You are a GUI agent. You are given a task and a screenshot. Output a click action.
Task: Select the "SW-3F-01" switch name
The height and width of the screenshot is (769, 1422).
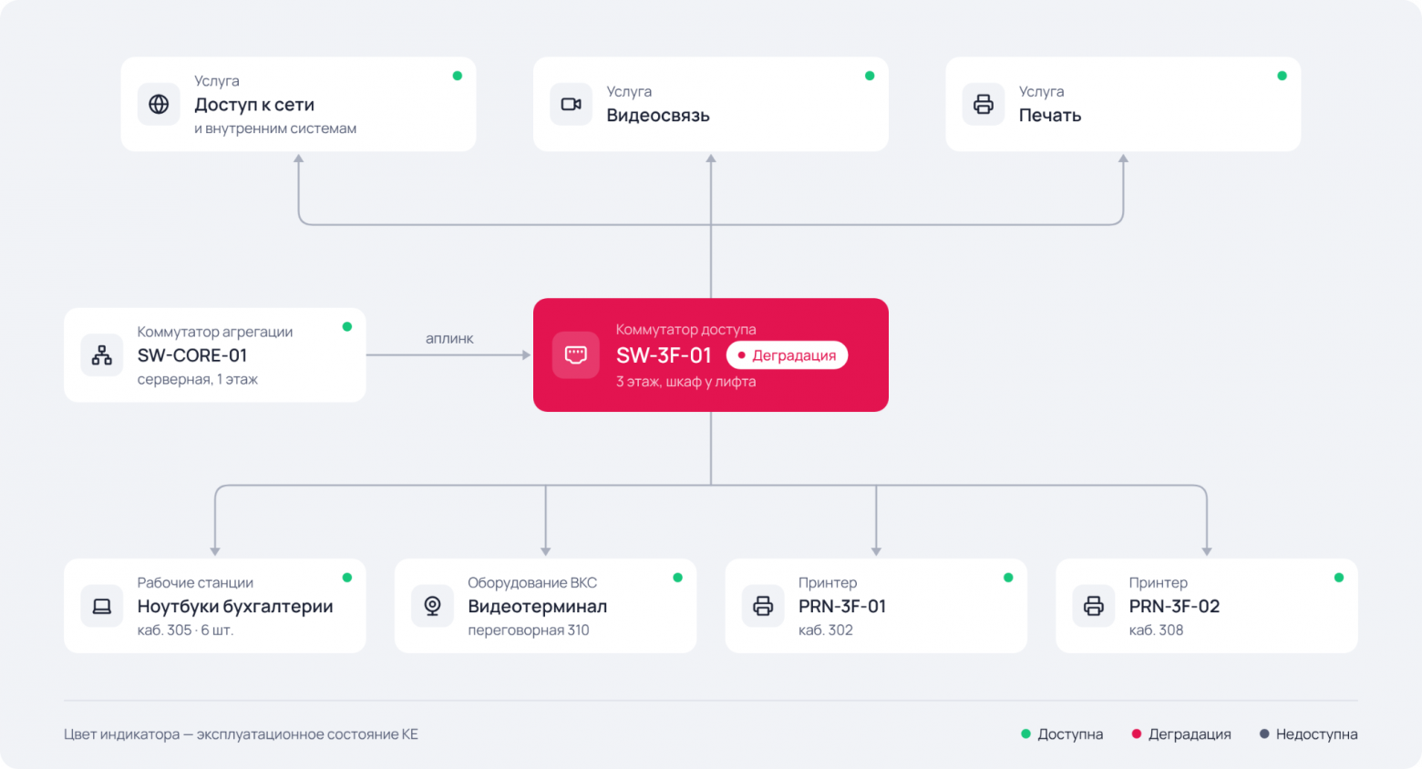(664, 355)
